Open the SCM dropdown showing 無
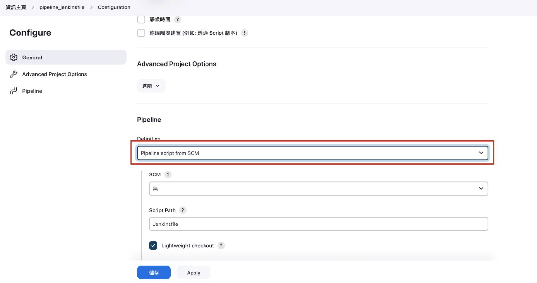 point(318,189)
